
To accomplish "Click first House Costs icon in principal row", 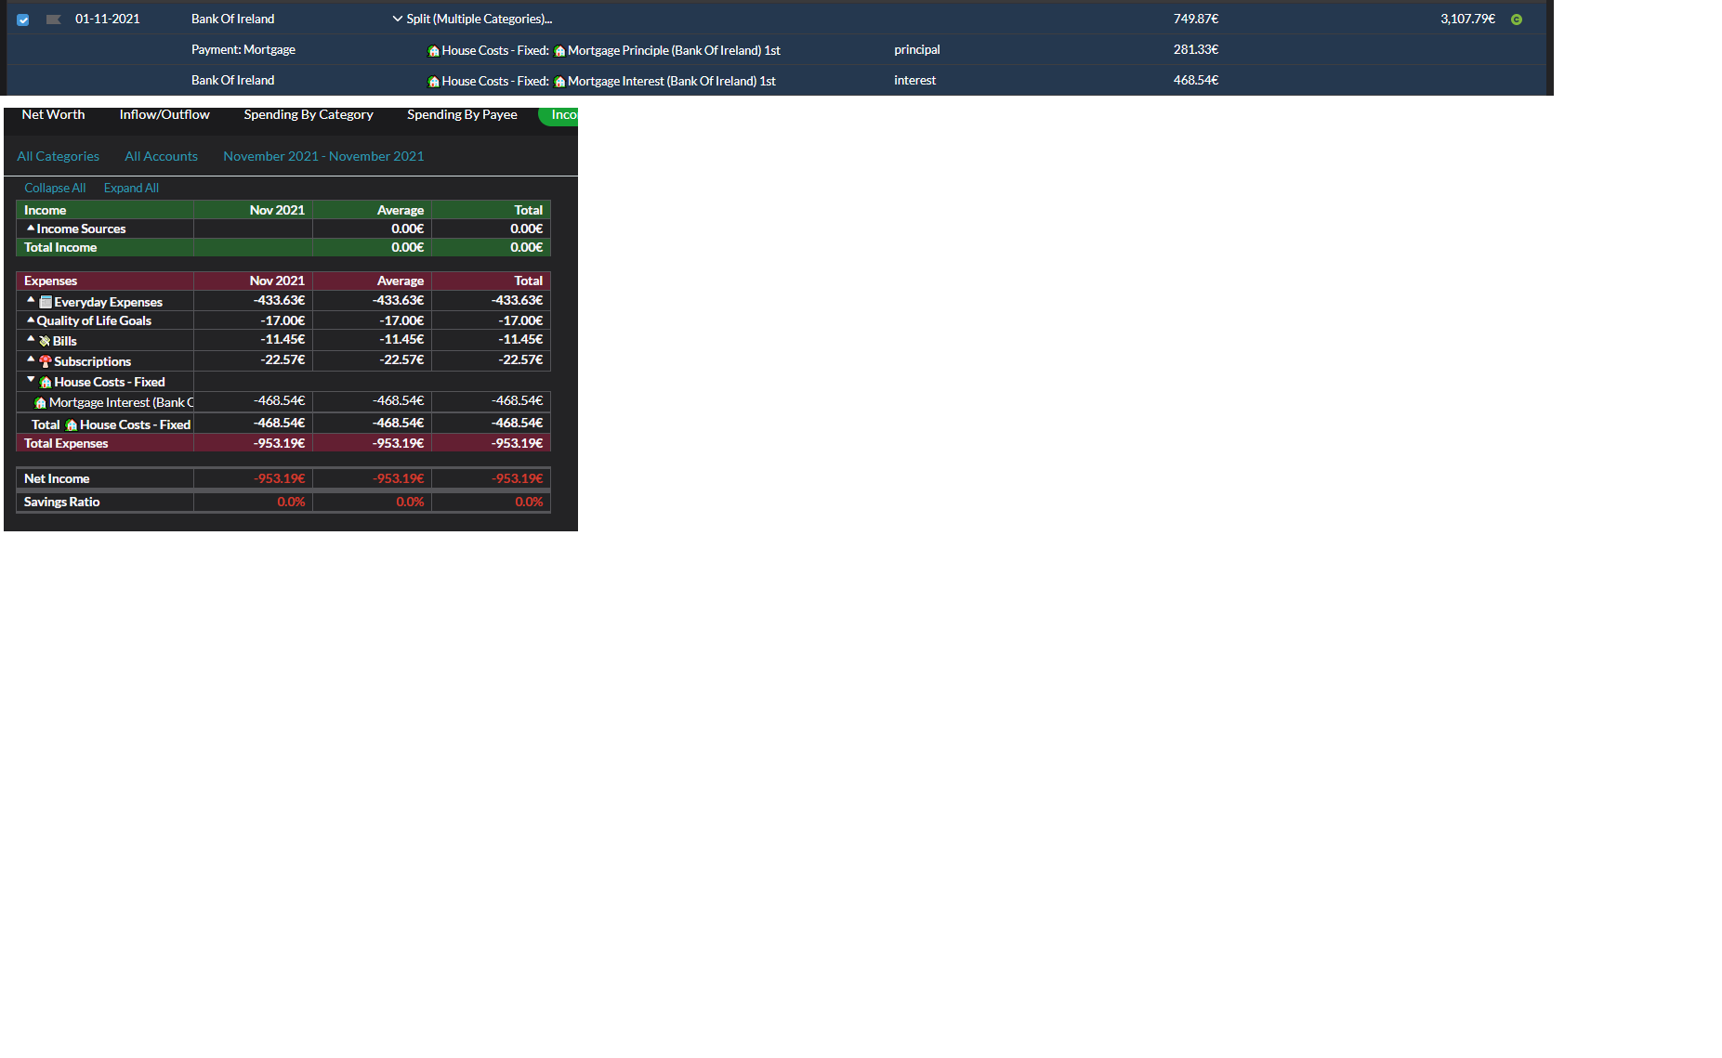I will coord(433,51).
